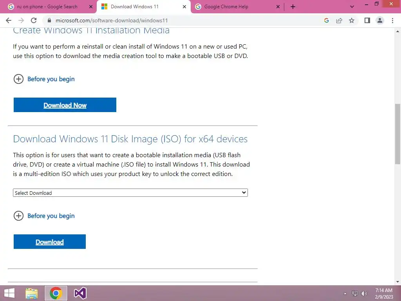Click 'Download Windows 11 Disk Image (ISO)' heading
Screen dimensions: 401x301
[x=130, y=139]
